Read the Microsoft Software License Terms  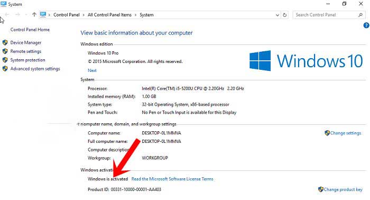172,179
